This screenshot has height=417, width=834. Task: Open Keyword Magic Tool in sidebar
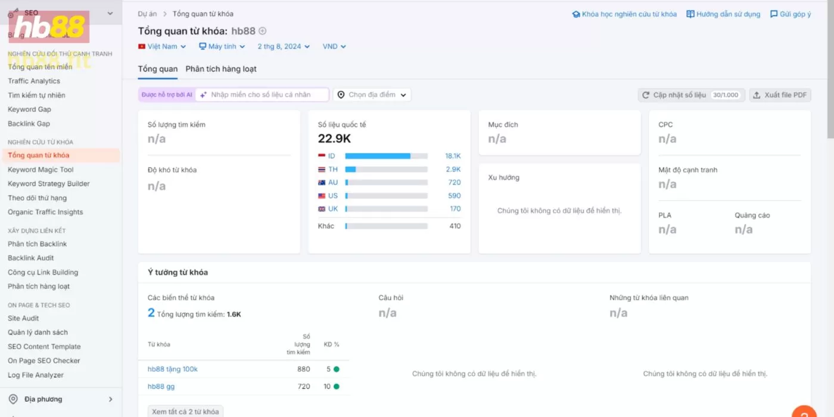(x=41, y=170)
